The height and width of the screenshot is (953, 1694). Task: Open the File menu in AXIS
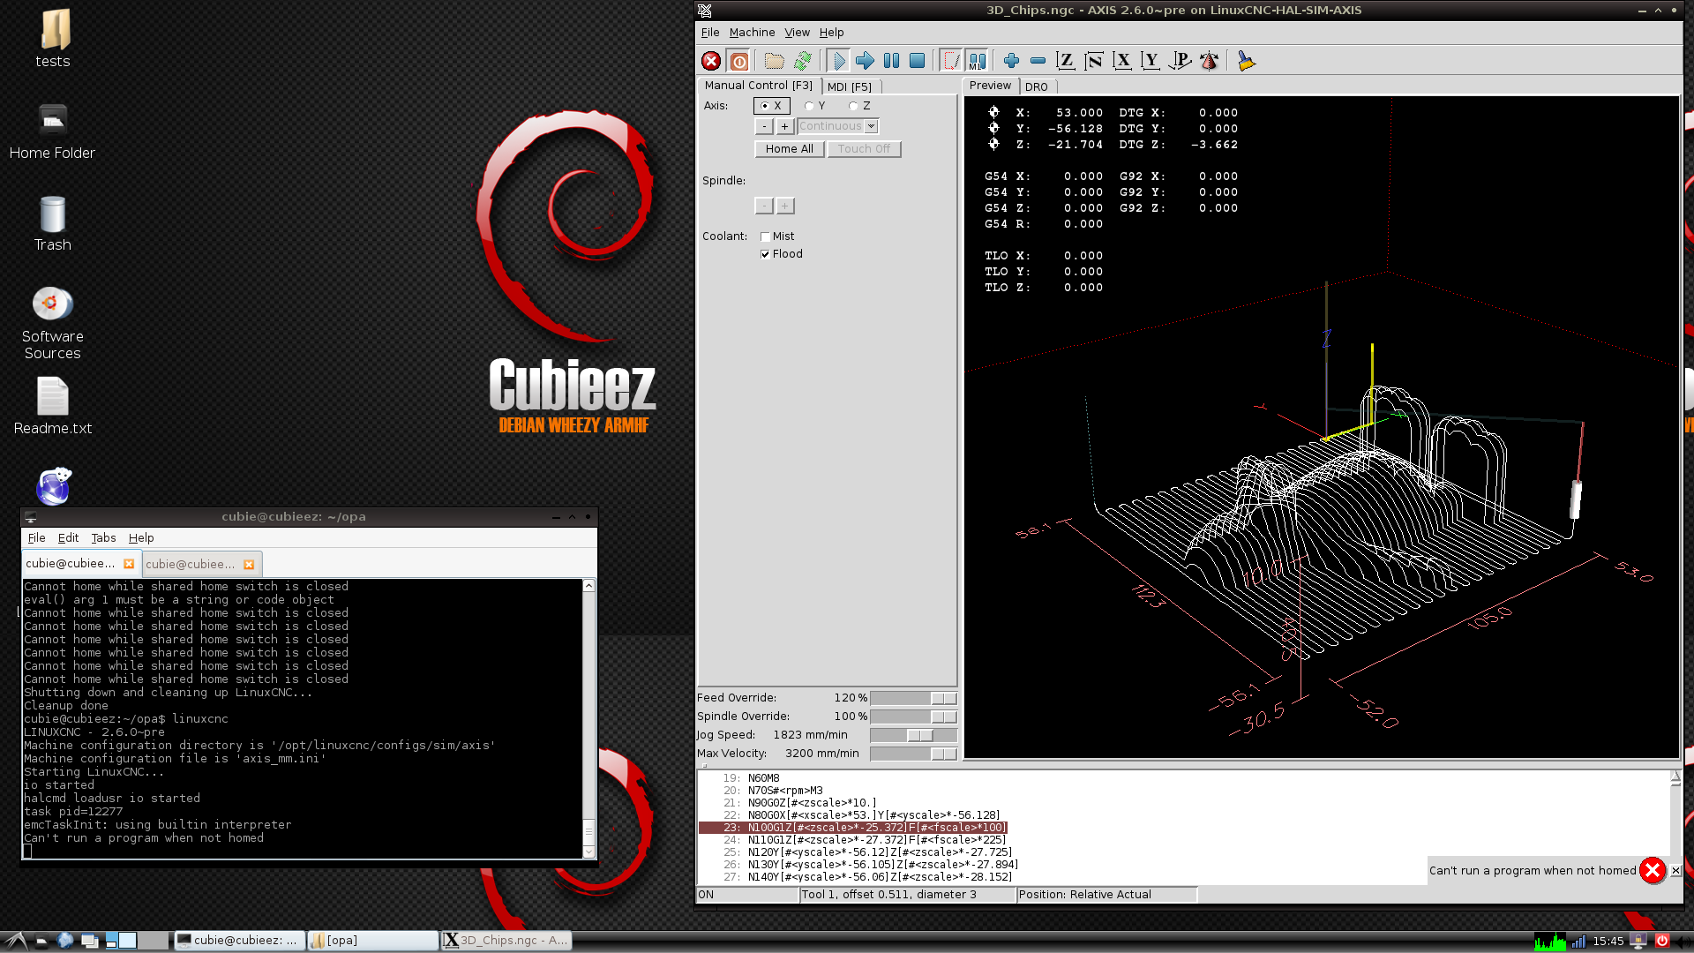point(710,33)
